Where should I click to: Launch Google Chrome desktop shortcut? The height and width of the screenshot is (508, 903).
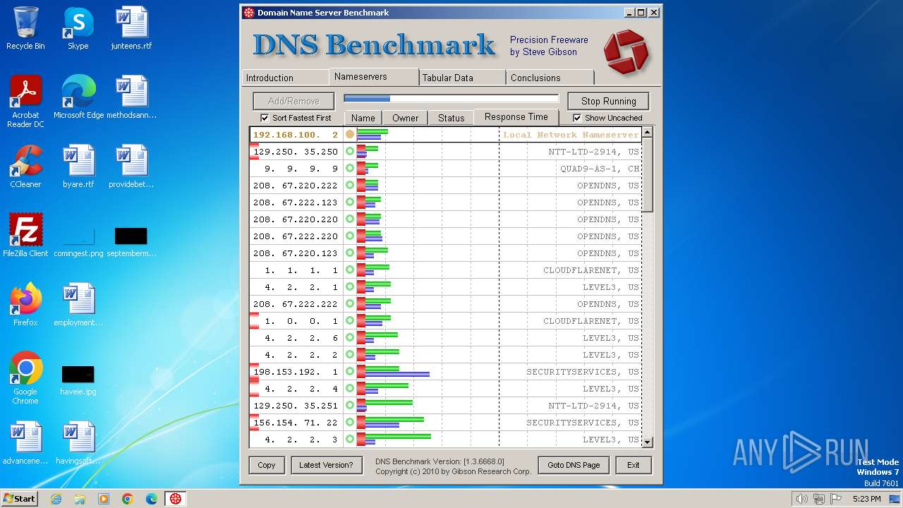25,378
